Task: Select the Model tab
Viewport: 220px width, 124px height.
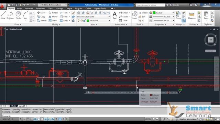Action: (14, 106)
